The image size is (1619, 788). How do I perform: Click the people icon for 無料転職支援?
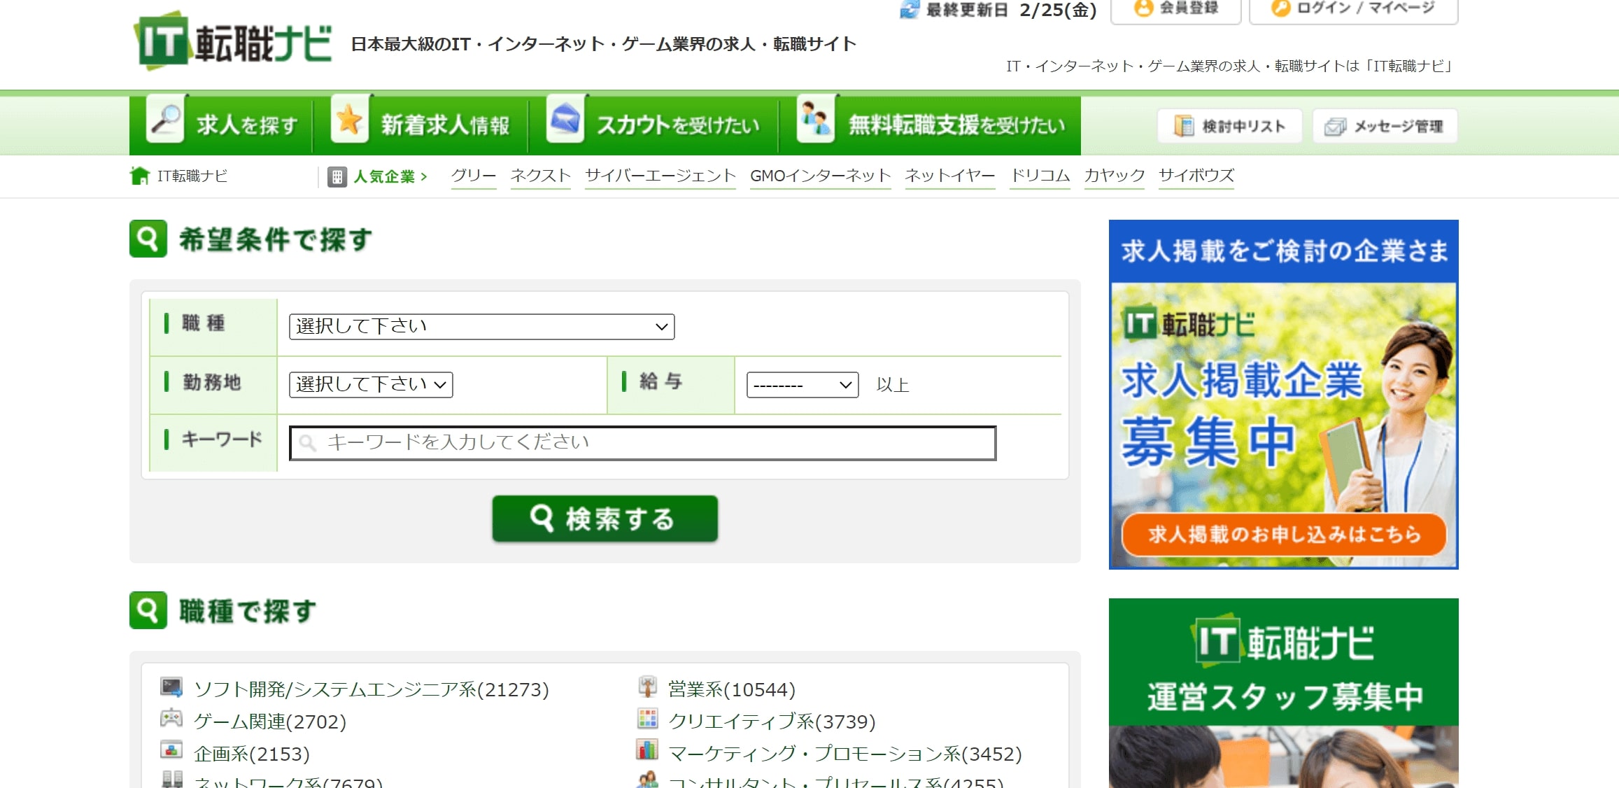point(816,120)
